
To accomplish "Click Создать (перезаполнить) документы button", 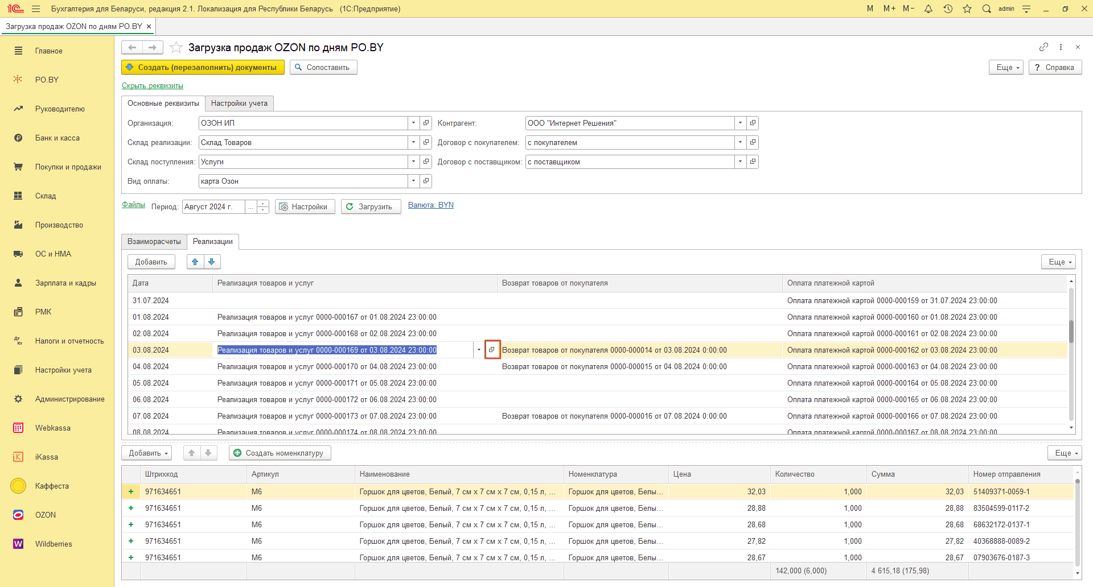I will 203,67.
